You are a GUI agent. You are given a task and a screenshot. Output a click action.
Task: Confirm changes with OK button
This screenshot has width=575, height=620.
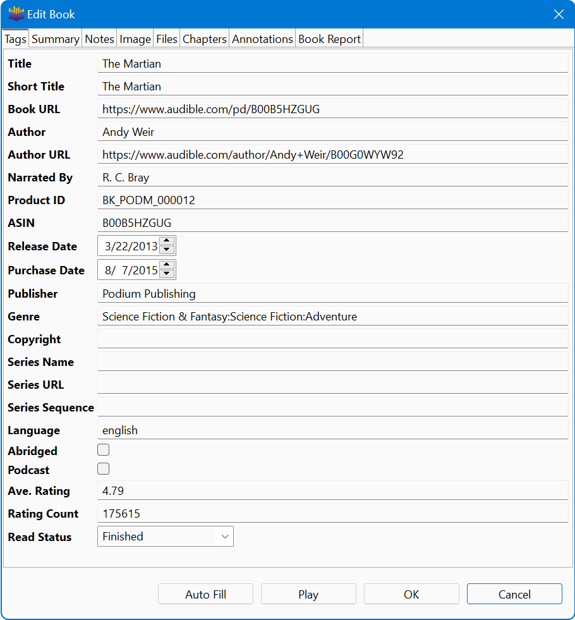[411, 594]
